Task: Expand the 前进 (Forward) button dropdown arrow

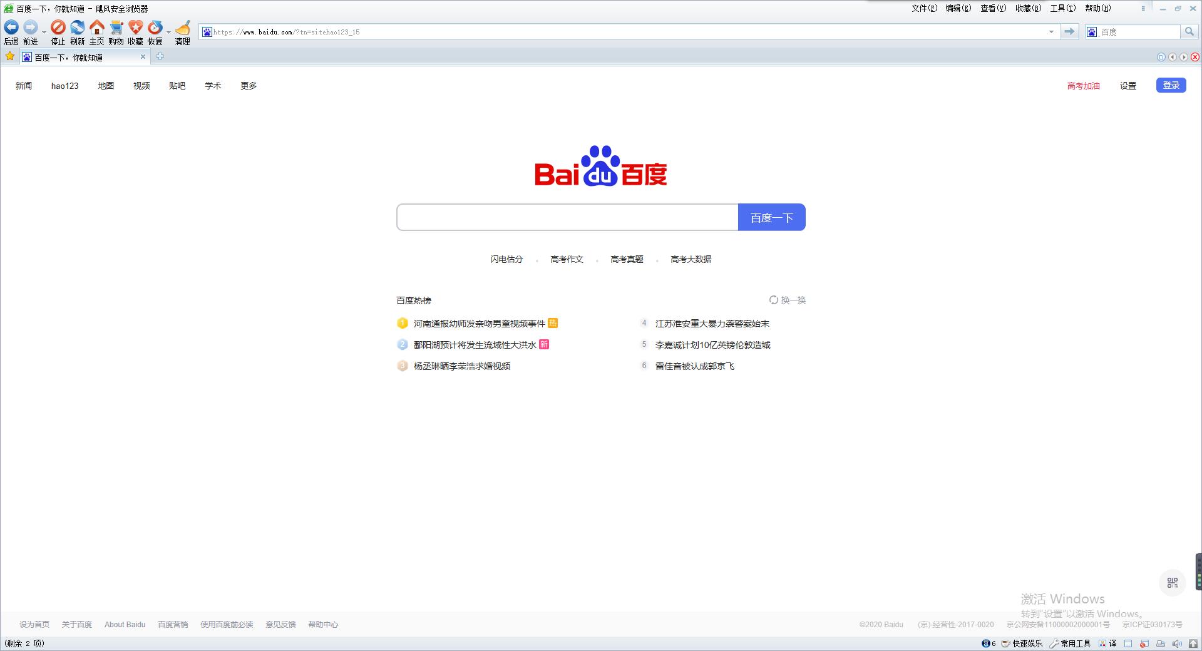Action: [x=44, y=32]
